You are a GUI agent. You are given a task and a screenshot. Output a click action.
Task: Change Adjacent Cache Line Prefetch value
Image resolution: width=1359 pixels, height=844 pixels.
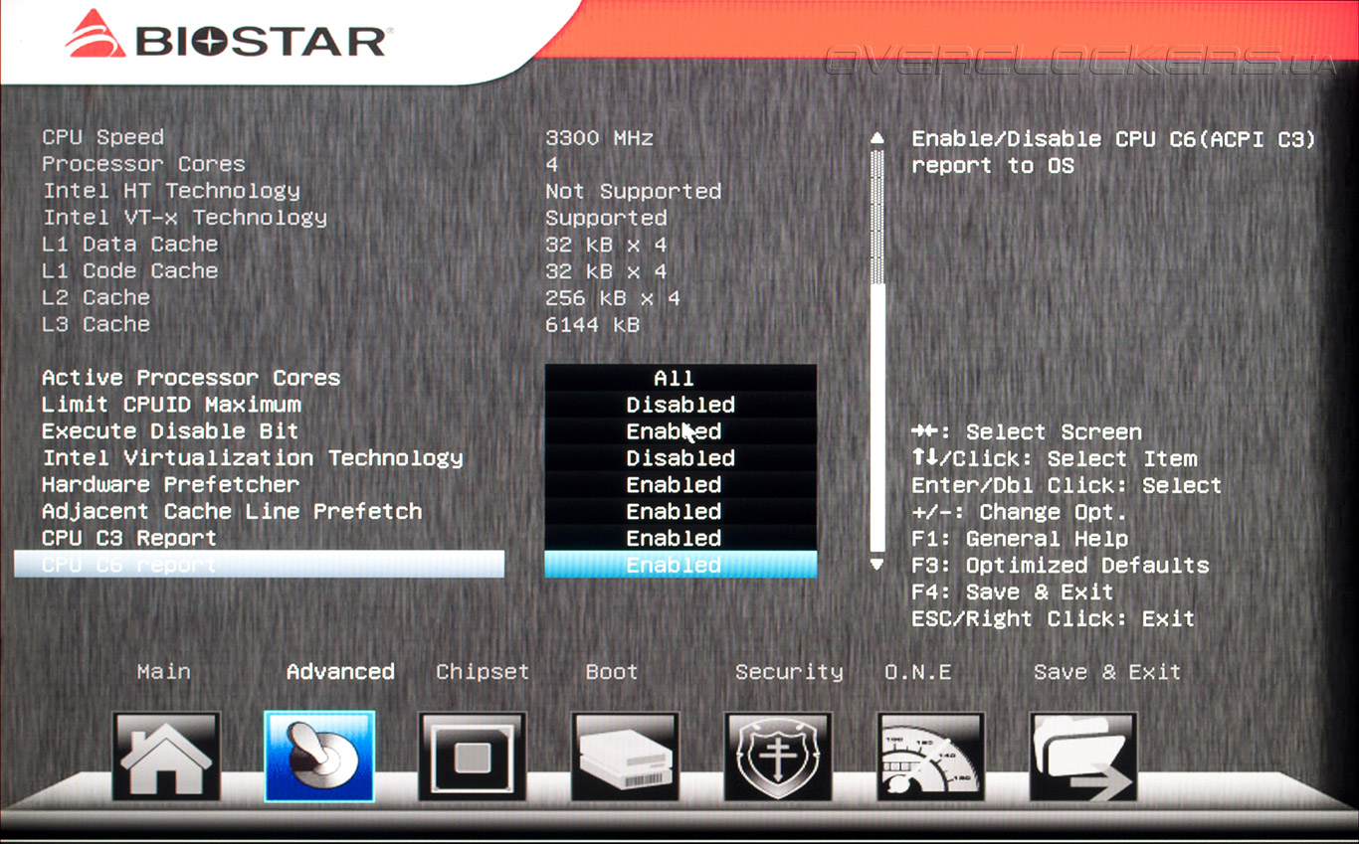pos(680,512)
